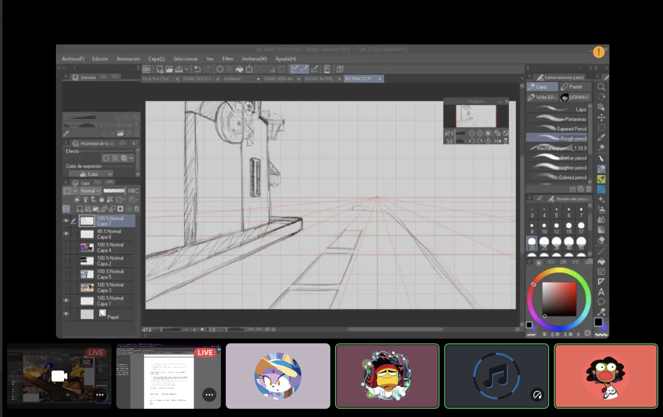Expand the color wheel panel dropdown arrow
The height and width of the screenshot is (417, 663).
(x=589, y=262)
